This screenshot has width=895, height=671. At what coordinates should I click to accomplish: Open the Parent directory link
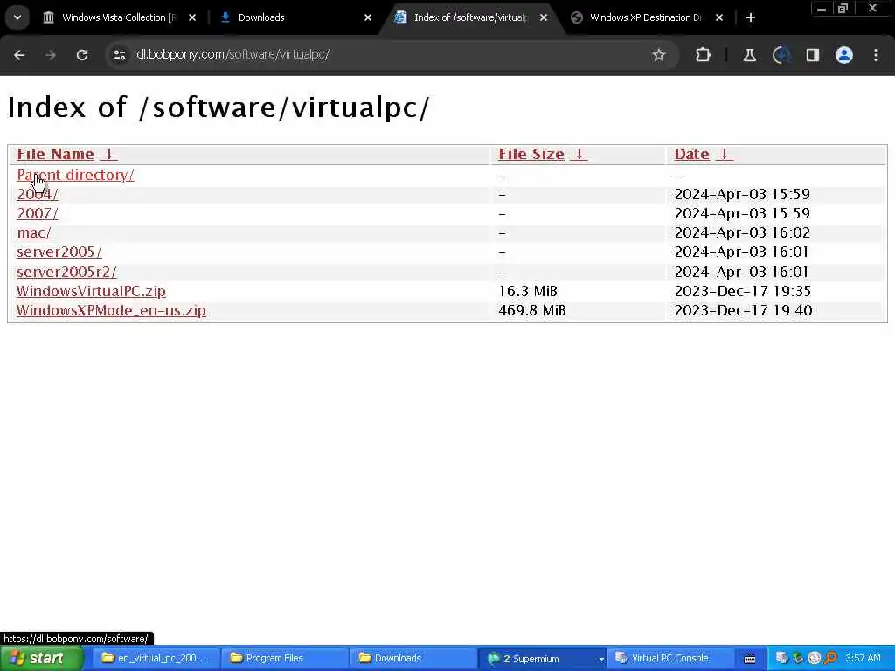pos(75,175)
